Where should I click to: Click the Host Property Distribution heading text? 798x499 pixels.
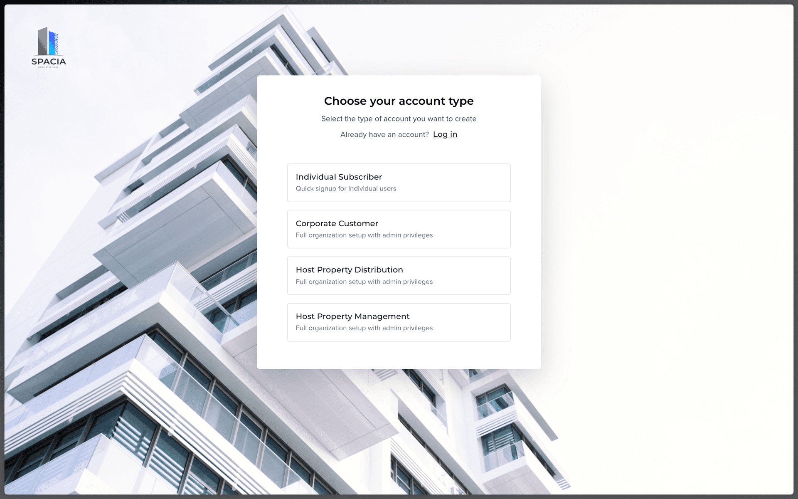point(349,270)
